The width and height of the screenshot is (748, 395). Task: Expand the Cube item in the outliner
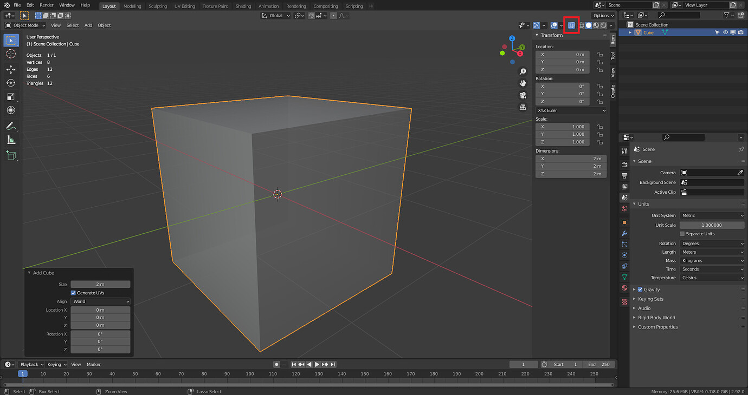630,32
